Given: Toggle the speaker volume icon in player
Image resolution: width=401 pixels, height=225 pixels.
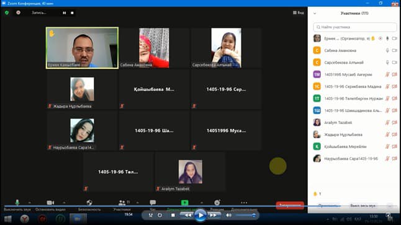Looking at the screenshot, I should (228, 215).
